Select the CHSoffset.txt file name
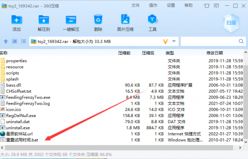Viewport: 248px width, 159px height. 19,91
